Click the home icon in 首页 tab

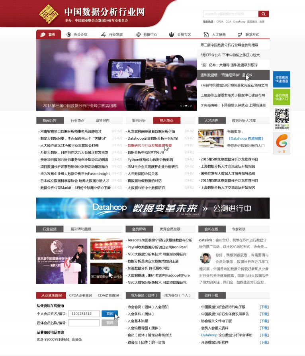click(43, 34)
